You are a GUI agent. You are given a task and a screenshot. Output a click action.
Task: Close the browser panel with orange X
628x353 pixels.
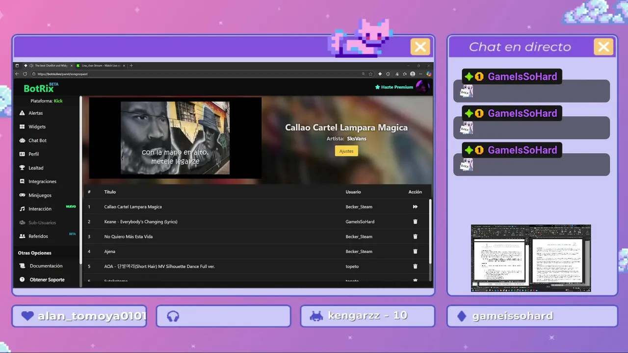[x=420, y=47]
